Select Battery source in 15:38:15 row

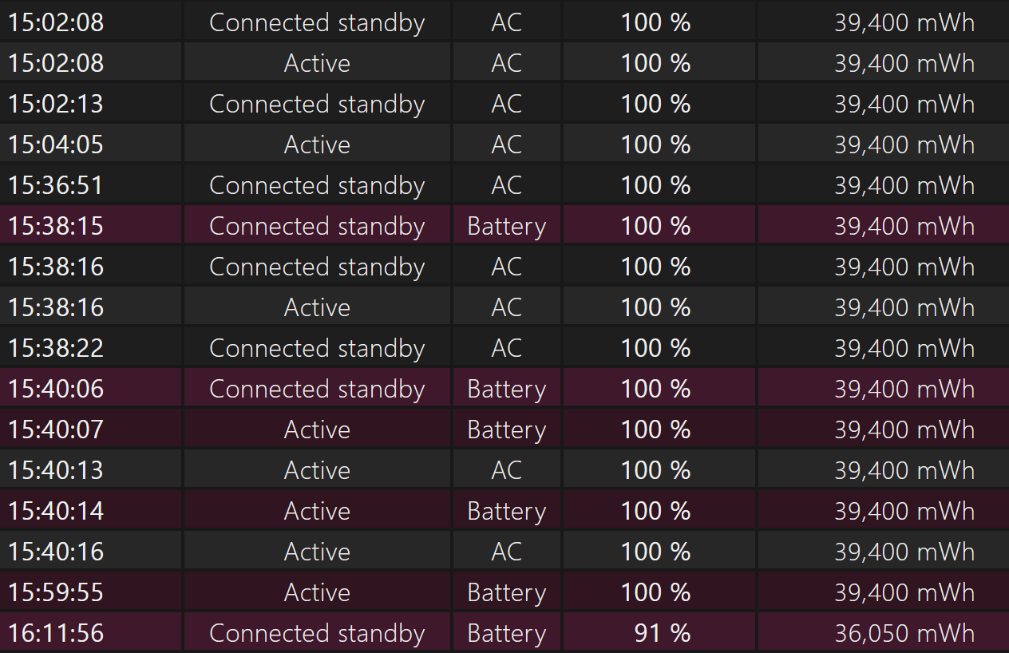[507, 226]
